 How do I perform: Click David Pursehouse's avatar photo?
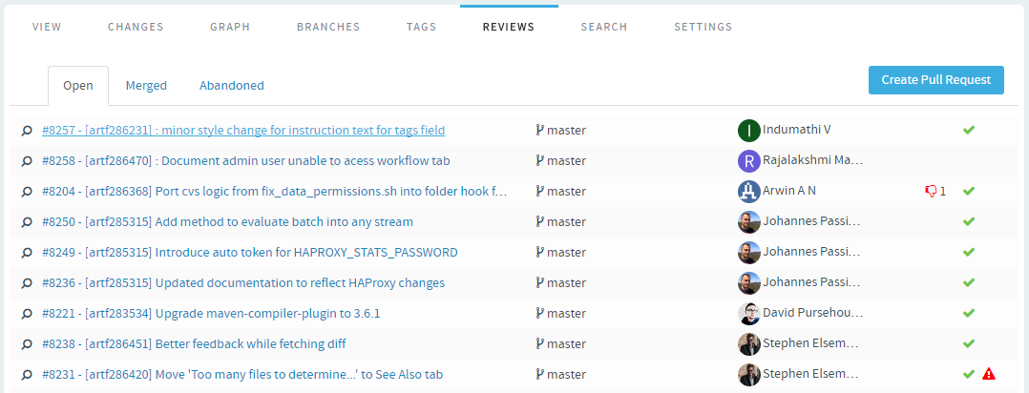(748, 314)
